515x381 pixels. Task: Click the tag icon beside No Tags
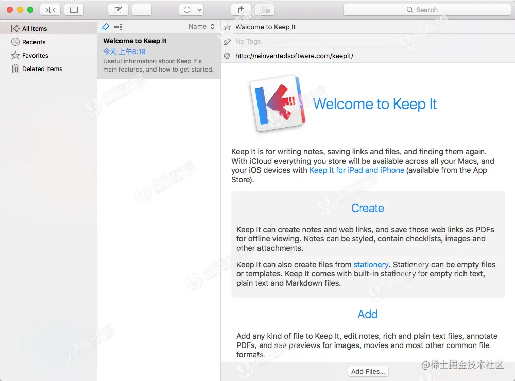pos(227,42)
